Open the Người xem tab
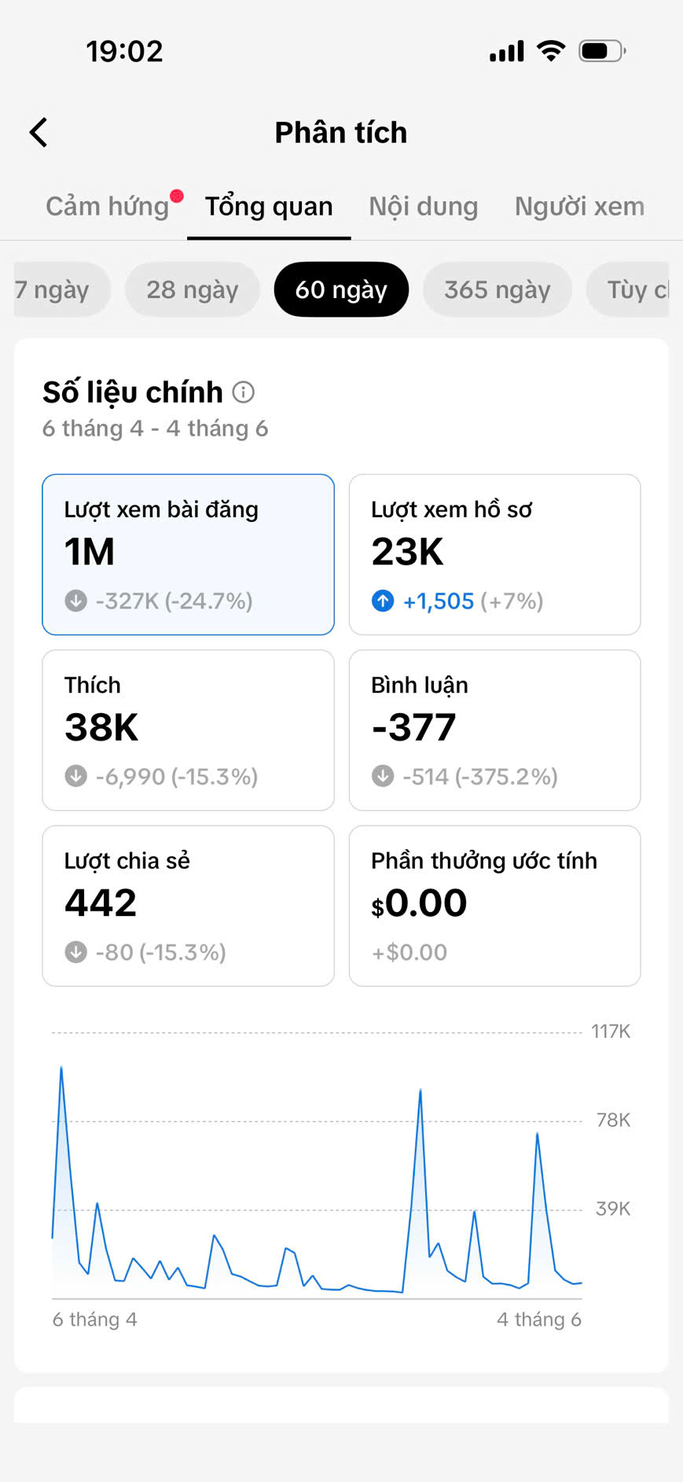The height and width of the screenshot is (1482, 683). [579, 206]
